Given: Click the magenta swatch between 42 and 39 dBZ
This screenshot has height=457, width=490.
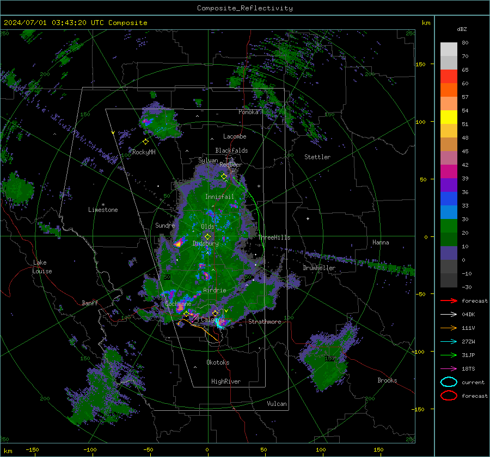Looking at the screenshot, I should point(449,172).
